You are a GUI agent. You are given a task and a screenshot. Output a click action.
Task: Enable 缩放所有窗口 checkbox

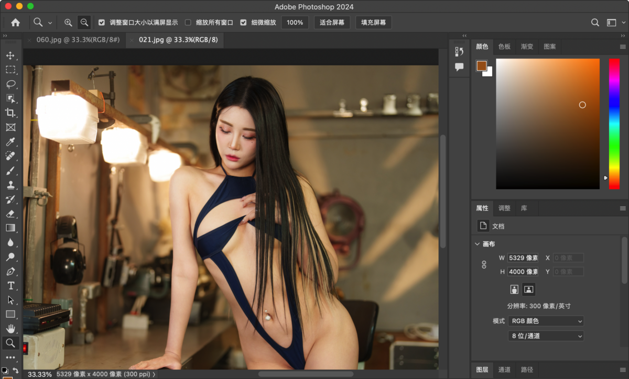pyautogui.click(x=188, y=23)
